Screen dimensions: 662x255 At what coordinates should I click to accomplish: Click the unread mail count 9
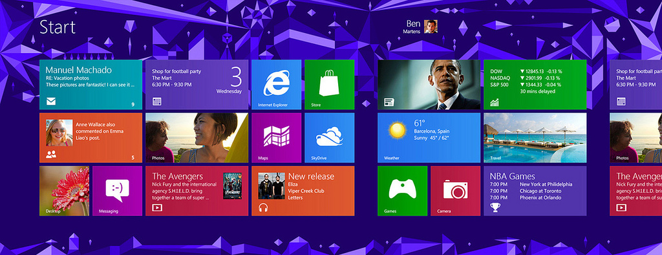[x=133, y=104]
